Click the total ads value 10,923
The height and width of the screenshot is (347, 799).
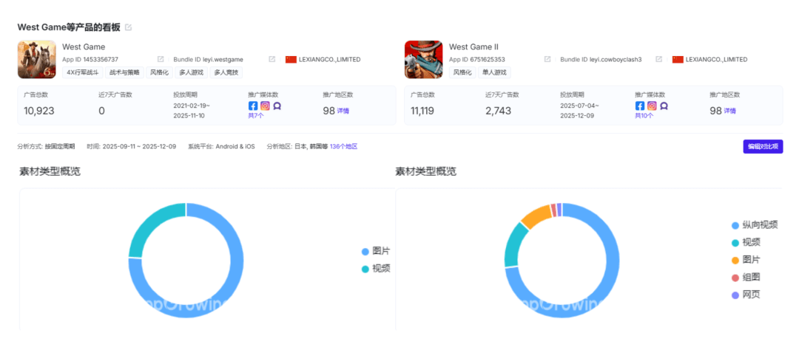(39, 111)
